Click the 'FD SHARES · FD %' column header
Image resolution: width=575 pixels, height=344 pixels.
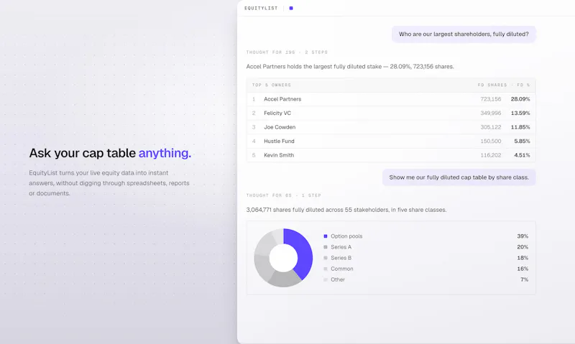pos(504,85)
